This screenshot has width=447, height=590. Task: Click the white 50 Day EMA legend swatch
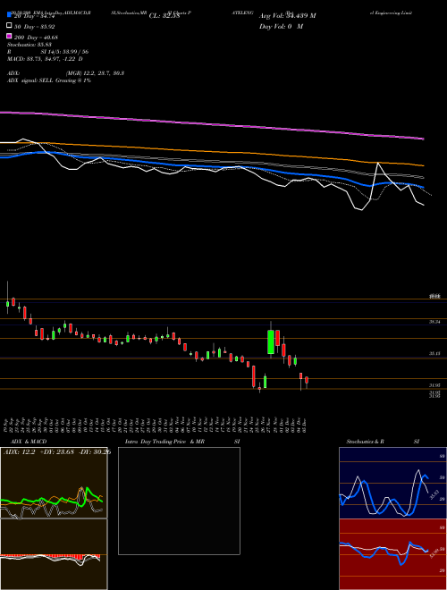9,26
